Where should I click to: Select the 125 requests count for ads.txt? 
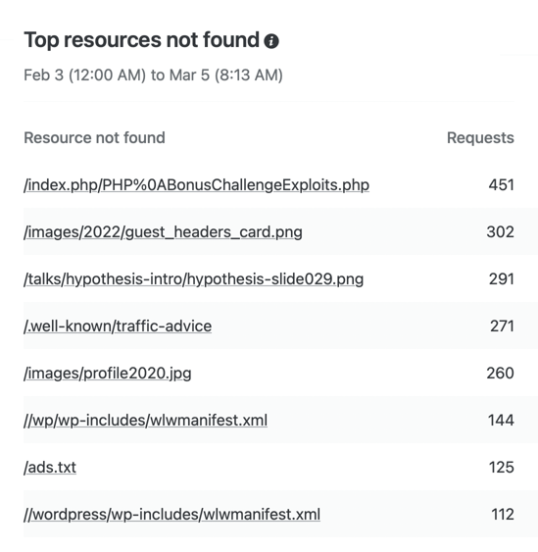pos(502,468)
